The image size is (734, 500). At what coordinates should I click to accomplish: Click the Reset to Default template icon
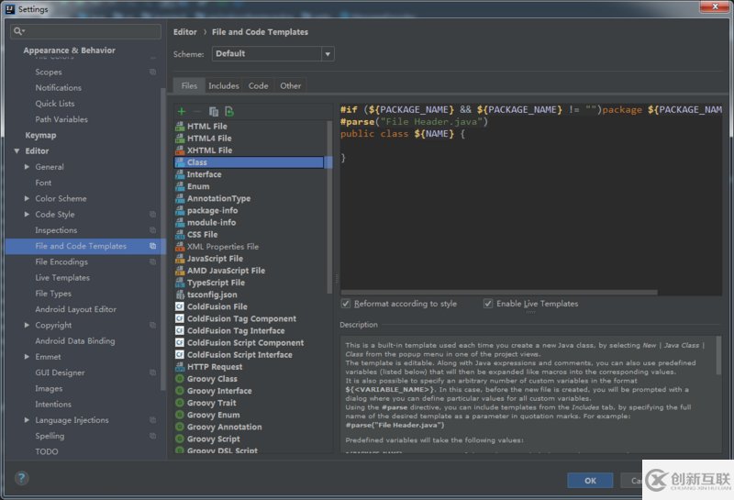[x=229, y=111]
